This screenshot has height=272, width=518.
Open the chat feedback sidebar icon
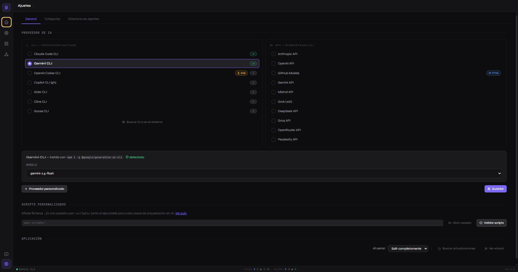click(x=6, y=254)
